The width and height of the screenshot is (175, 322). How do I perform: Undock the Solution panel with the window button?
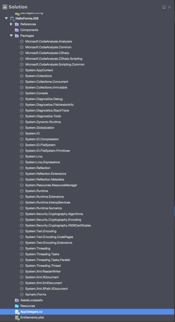coord(164,7)
